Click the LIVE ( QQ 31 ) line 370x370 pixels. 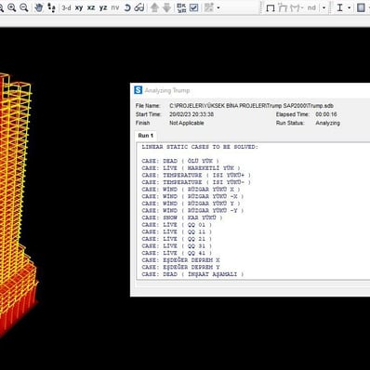pos(177,246)
